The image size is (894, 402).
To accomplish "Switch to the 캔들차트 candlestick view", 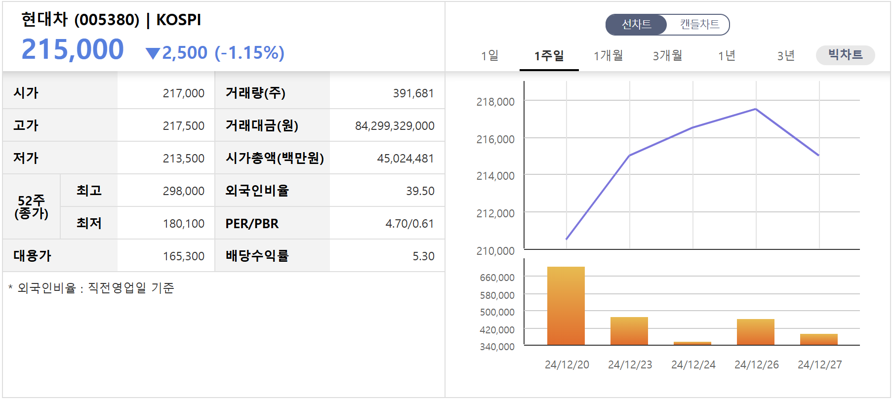I will [699, 24].
